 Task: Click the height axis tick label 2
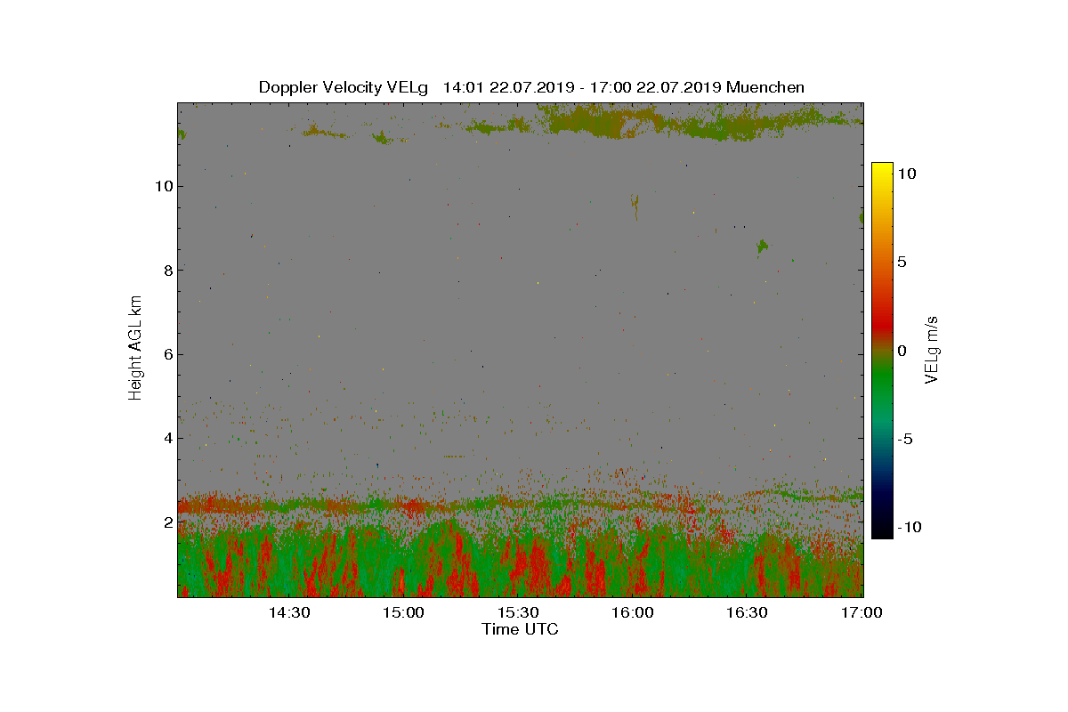[x=167, y=522]
